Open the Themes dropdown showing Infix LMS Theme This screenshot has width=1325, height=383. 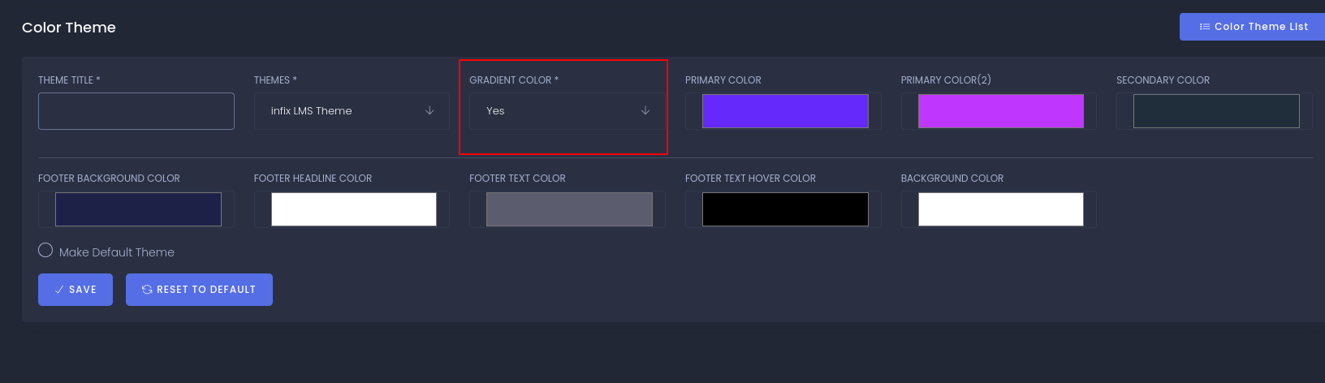click(x=352, y=111)
